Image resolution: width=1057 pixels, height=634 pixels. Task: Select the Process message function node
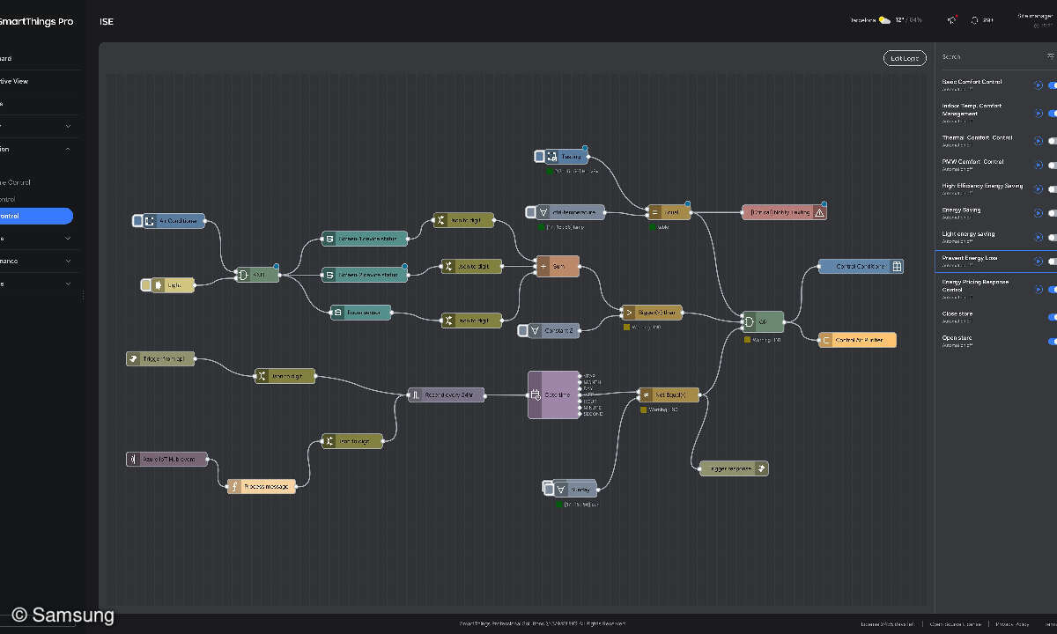262,486
